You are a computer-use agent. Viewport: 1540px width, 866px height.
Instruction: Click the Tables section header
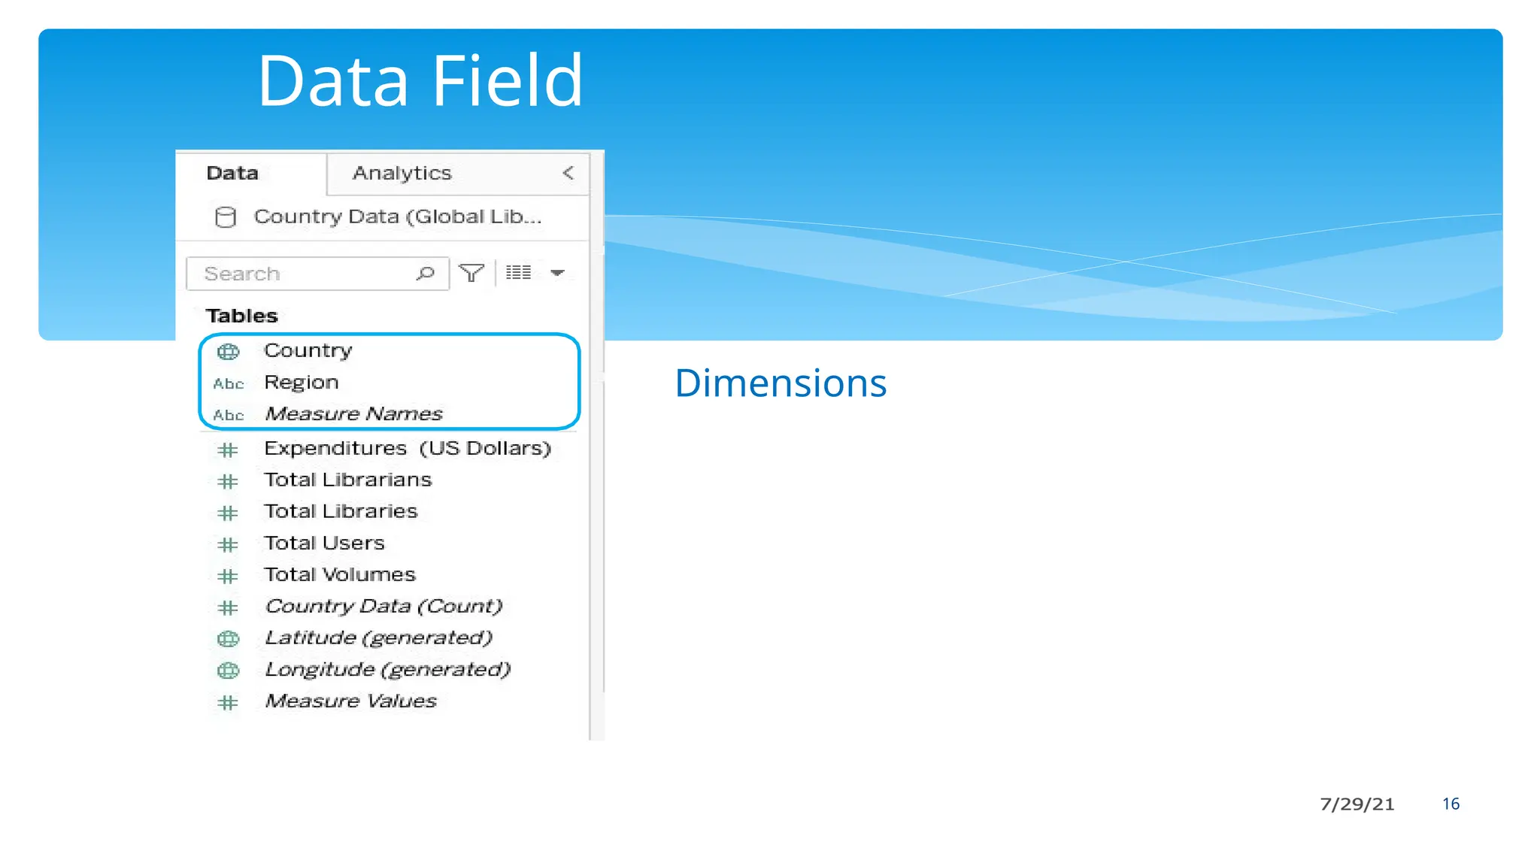click(242, 316)
